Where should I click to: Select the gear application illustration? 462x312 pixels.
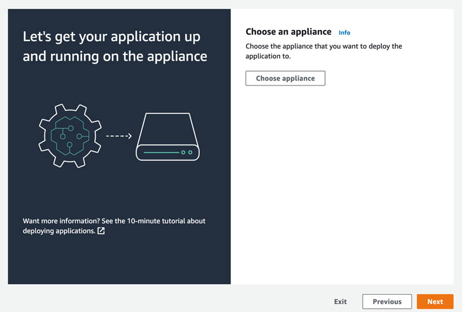point(70,136)
